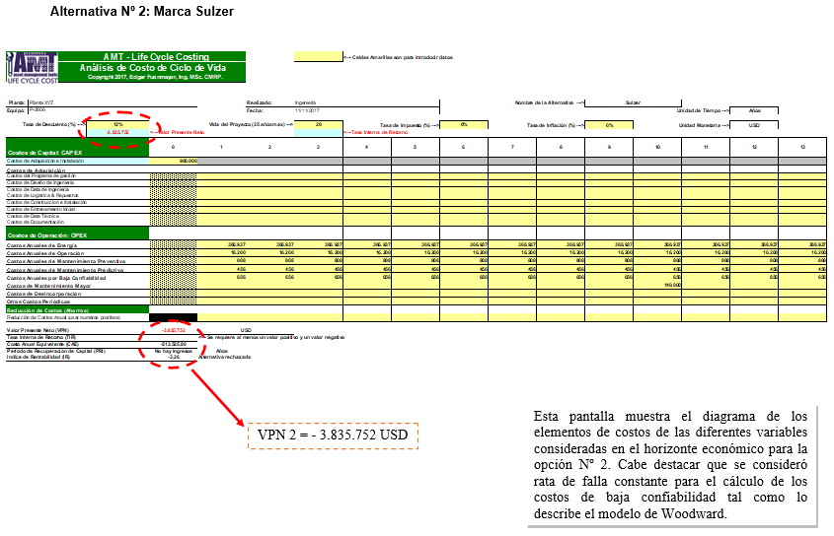Select the Tasa de Inflación 0% cell
This screenshot has width=834, height=536.
[609, 125]
